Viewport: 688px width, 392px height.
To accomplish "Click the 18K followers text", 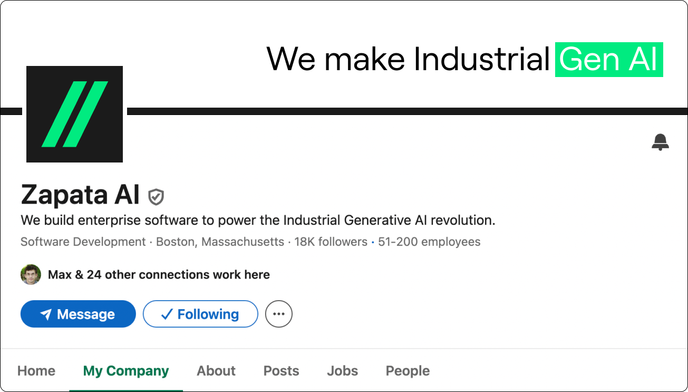I will (331, 242).
